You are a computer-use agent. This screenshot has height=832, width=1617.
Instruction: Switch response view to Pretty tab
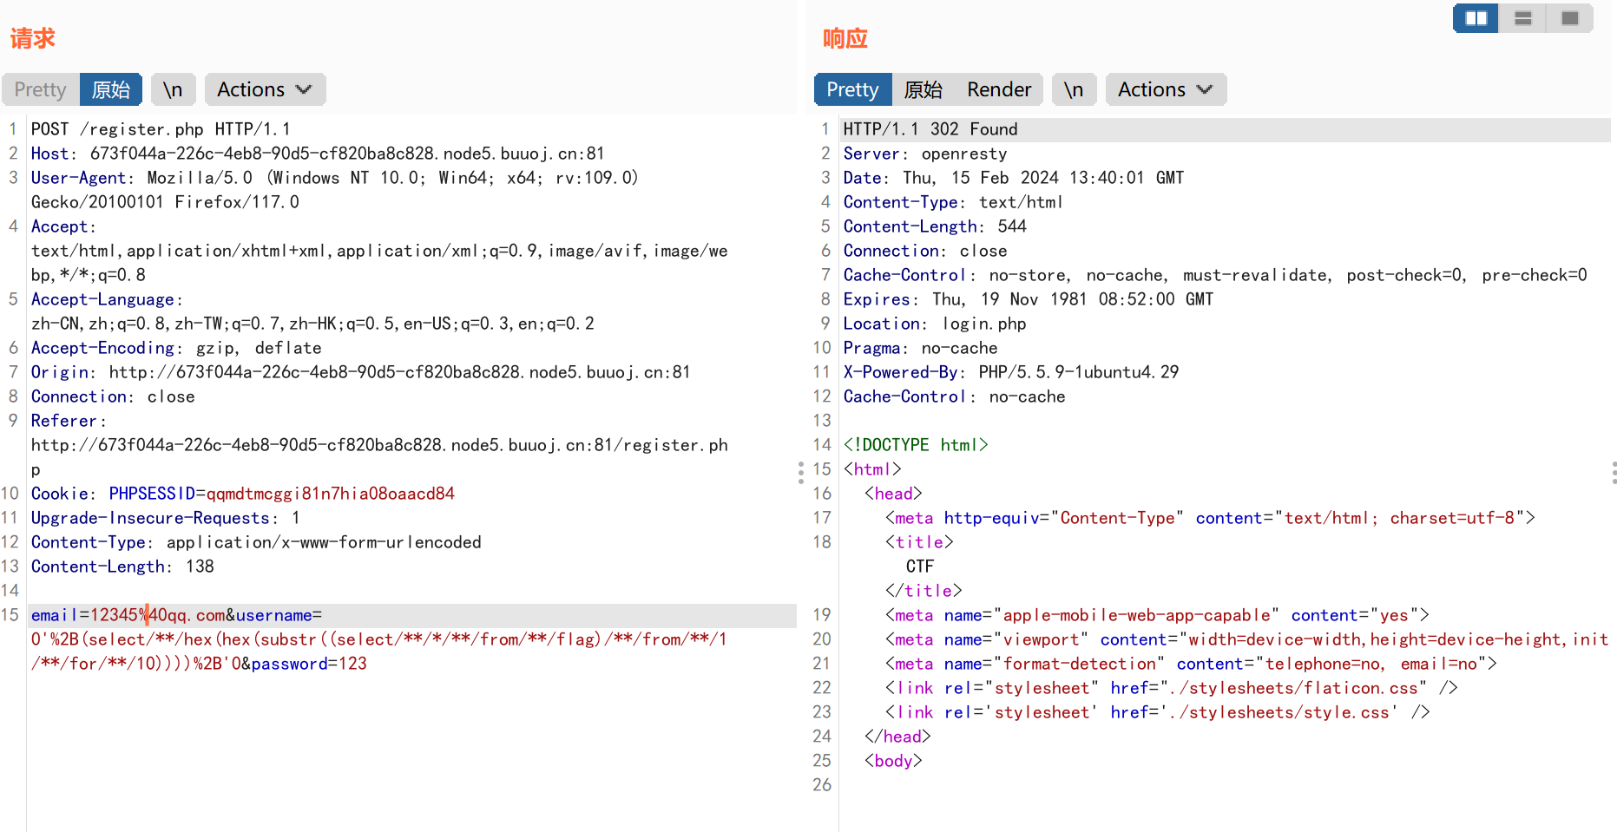pos(852,89)
